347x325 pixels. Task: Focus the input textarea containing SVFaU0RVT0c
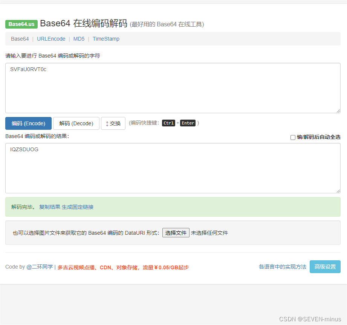173,88
